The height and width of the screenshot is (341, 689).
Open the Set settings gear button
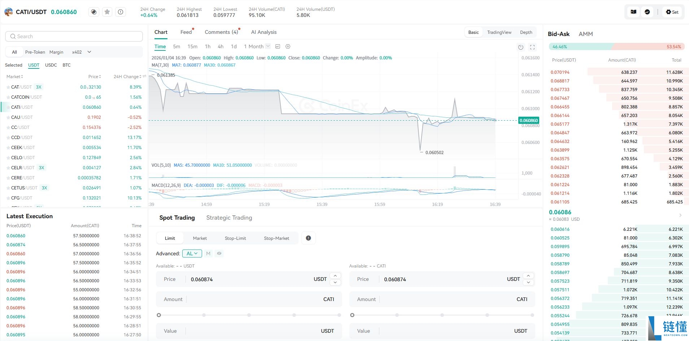[672, 12]
